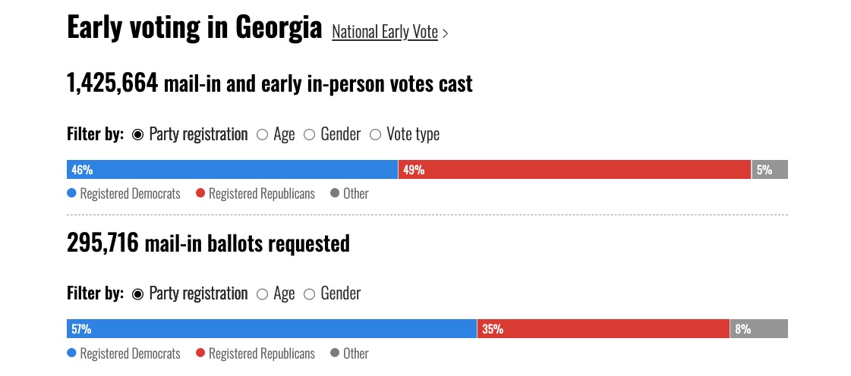The image size is (851, 376).
Task: Filter mail-in ballots requested by Age
Action: click(263, 294)
